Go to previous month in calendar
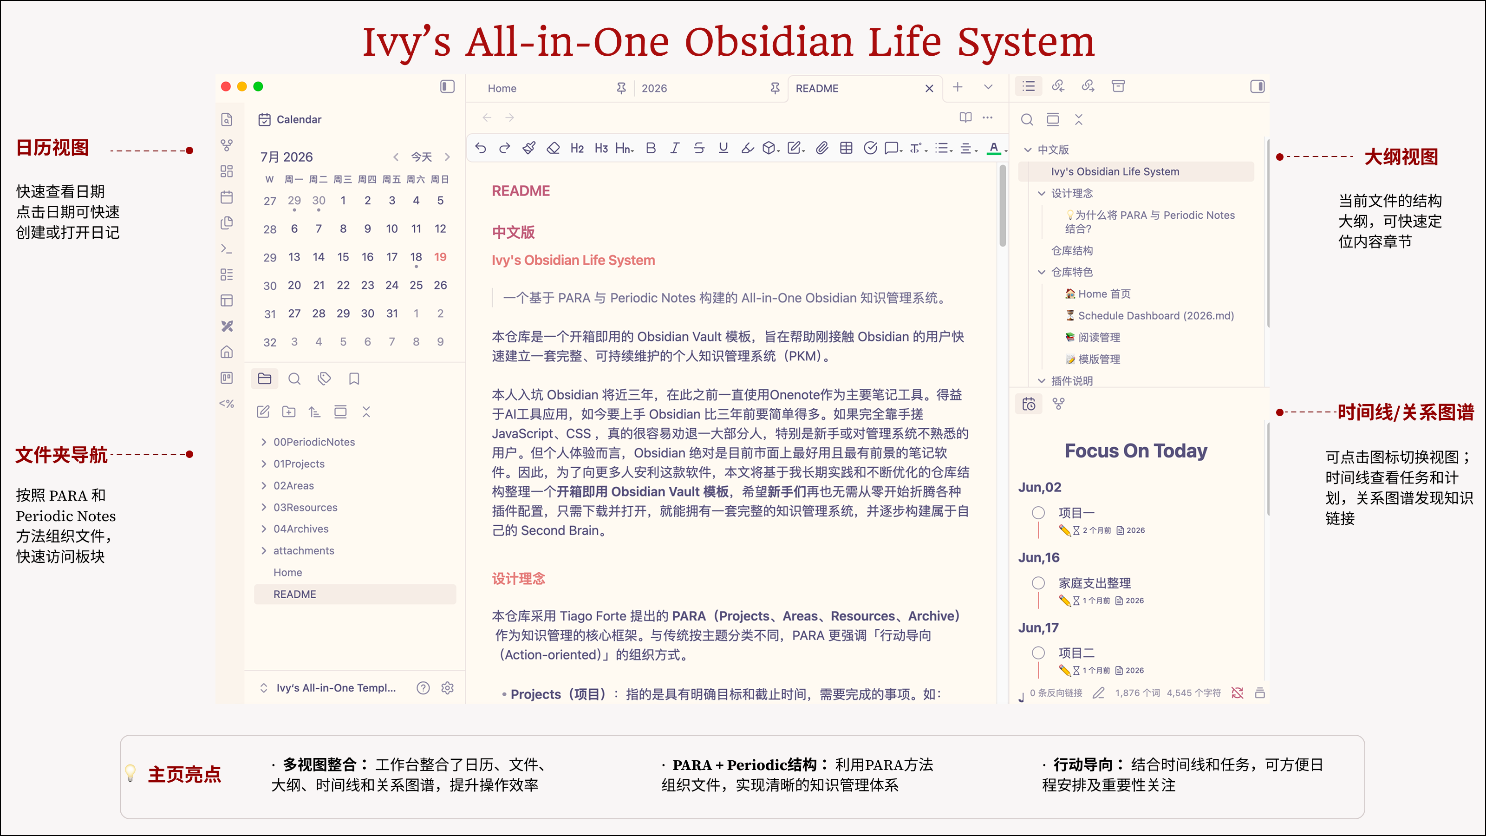1486x836 pixels. coord(396,157)
